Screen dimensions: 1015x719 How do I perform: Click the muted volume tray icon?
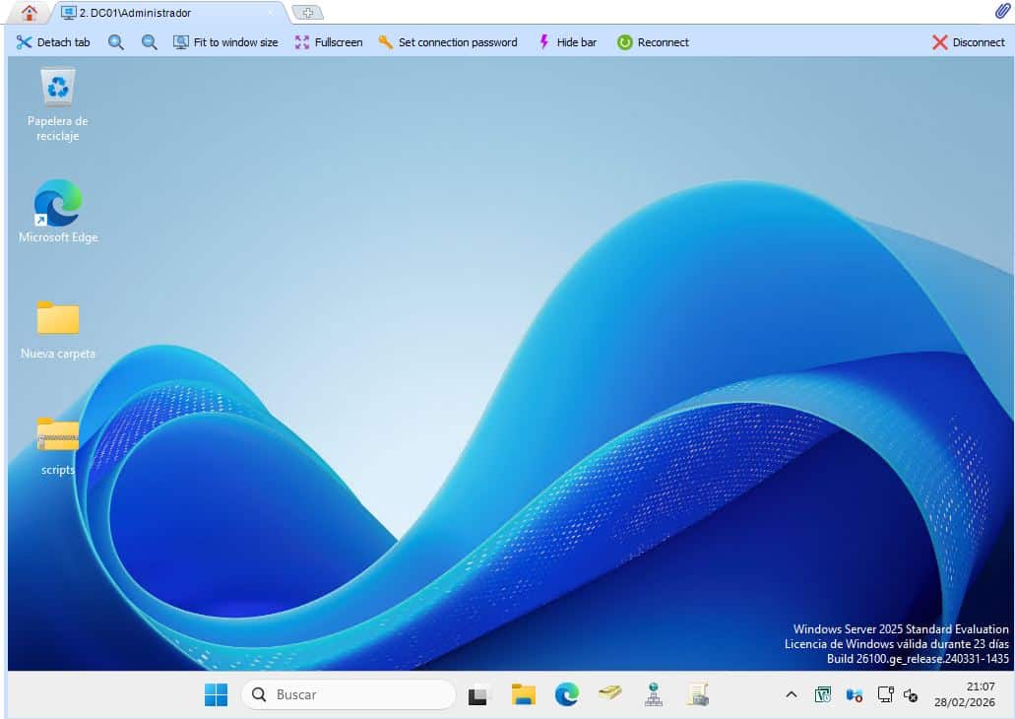click(x=911, y=695)
